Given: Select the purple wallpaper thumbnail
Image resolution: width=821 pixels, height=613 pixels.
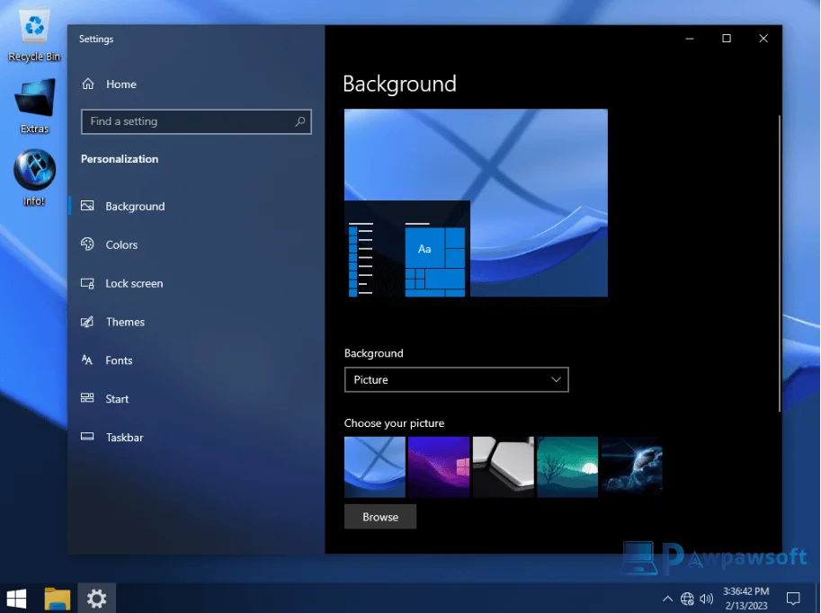Looking at the screenshot, I should [x=438, y=466].
